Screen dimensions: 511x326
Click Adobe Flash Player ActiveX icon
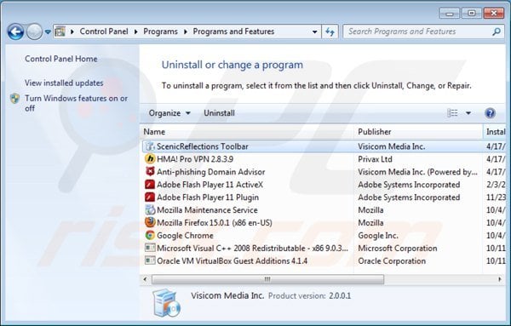click(x=150, y=185)
